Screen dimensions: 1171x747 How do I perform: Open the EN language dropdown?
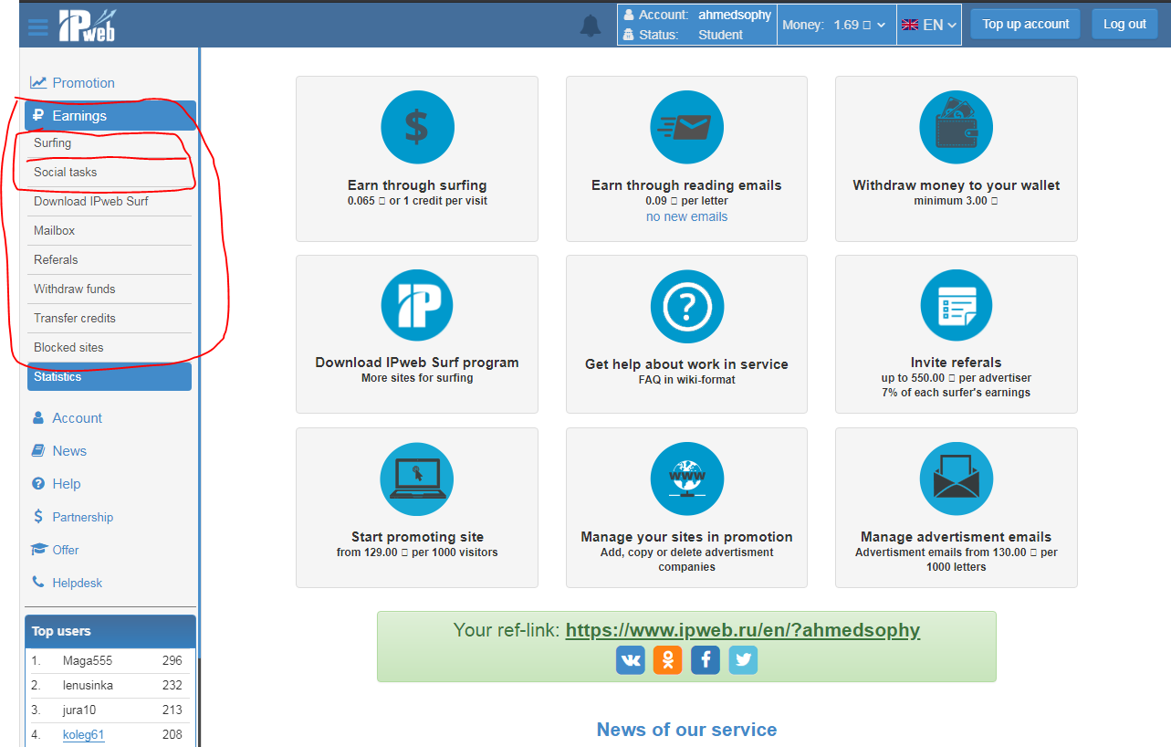[929, 25]
